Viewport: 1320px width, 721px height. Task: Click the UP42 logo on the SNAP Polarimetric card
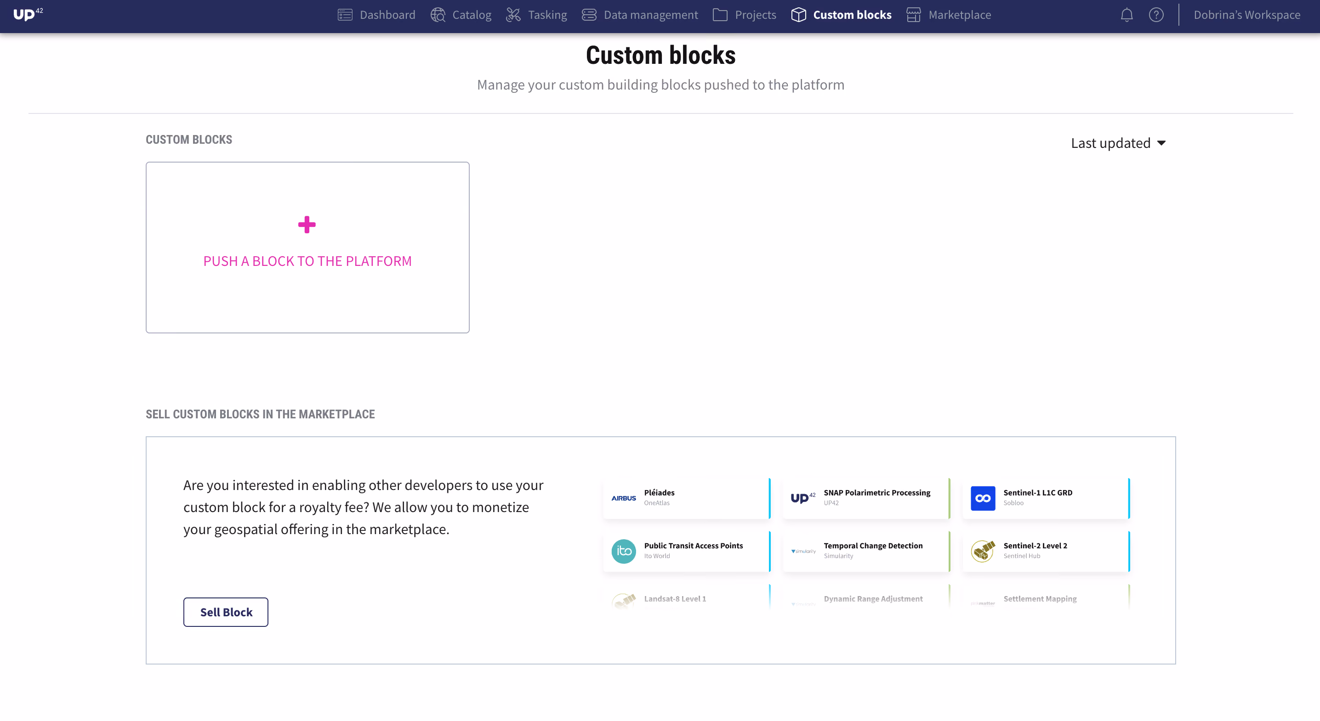tap(803, 498)
